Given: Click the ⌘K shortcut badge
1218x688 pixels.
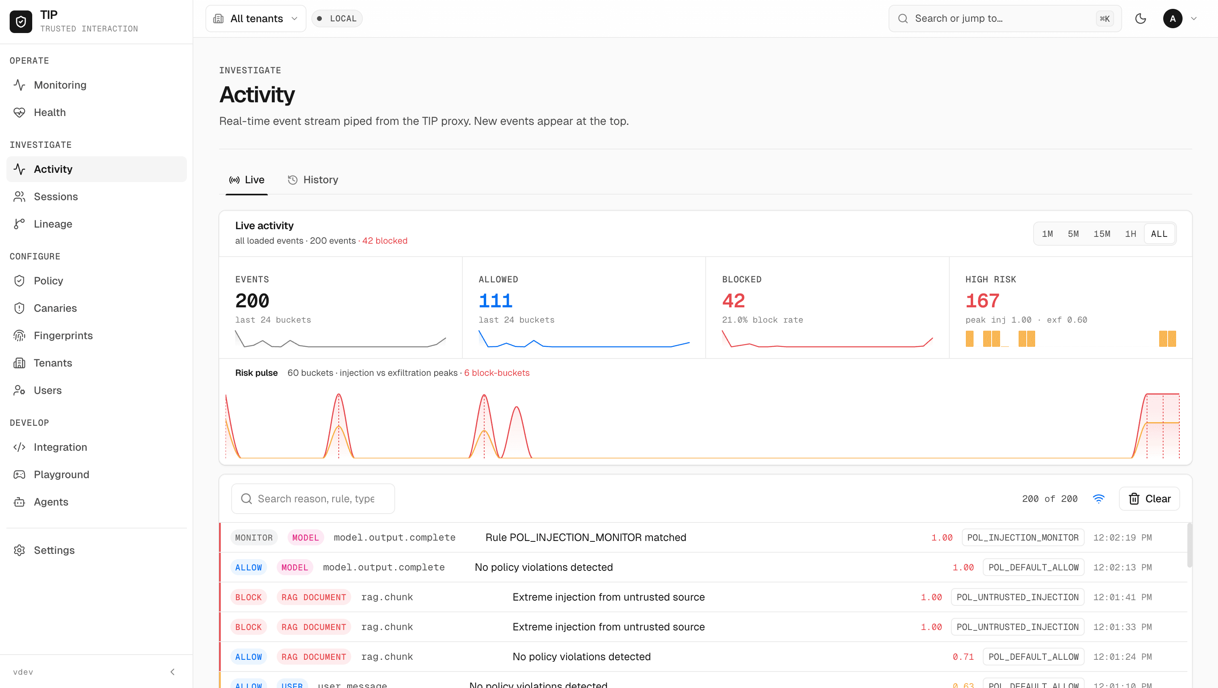Looking at the screenshot, I should coord(1105,19).
